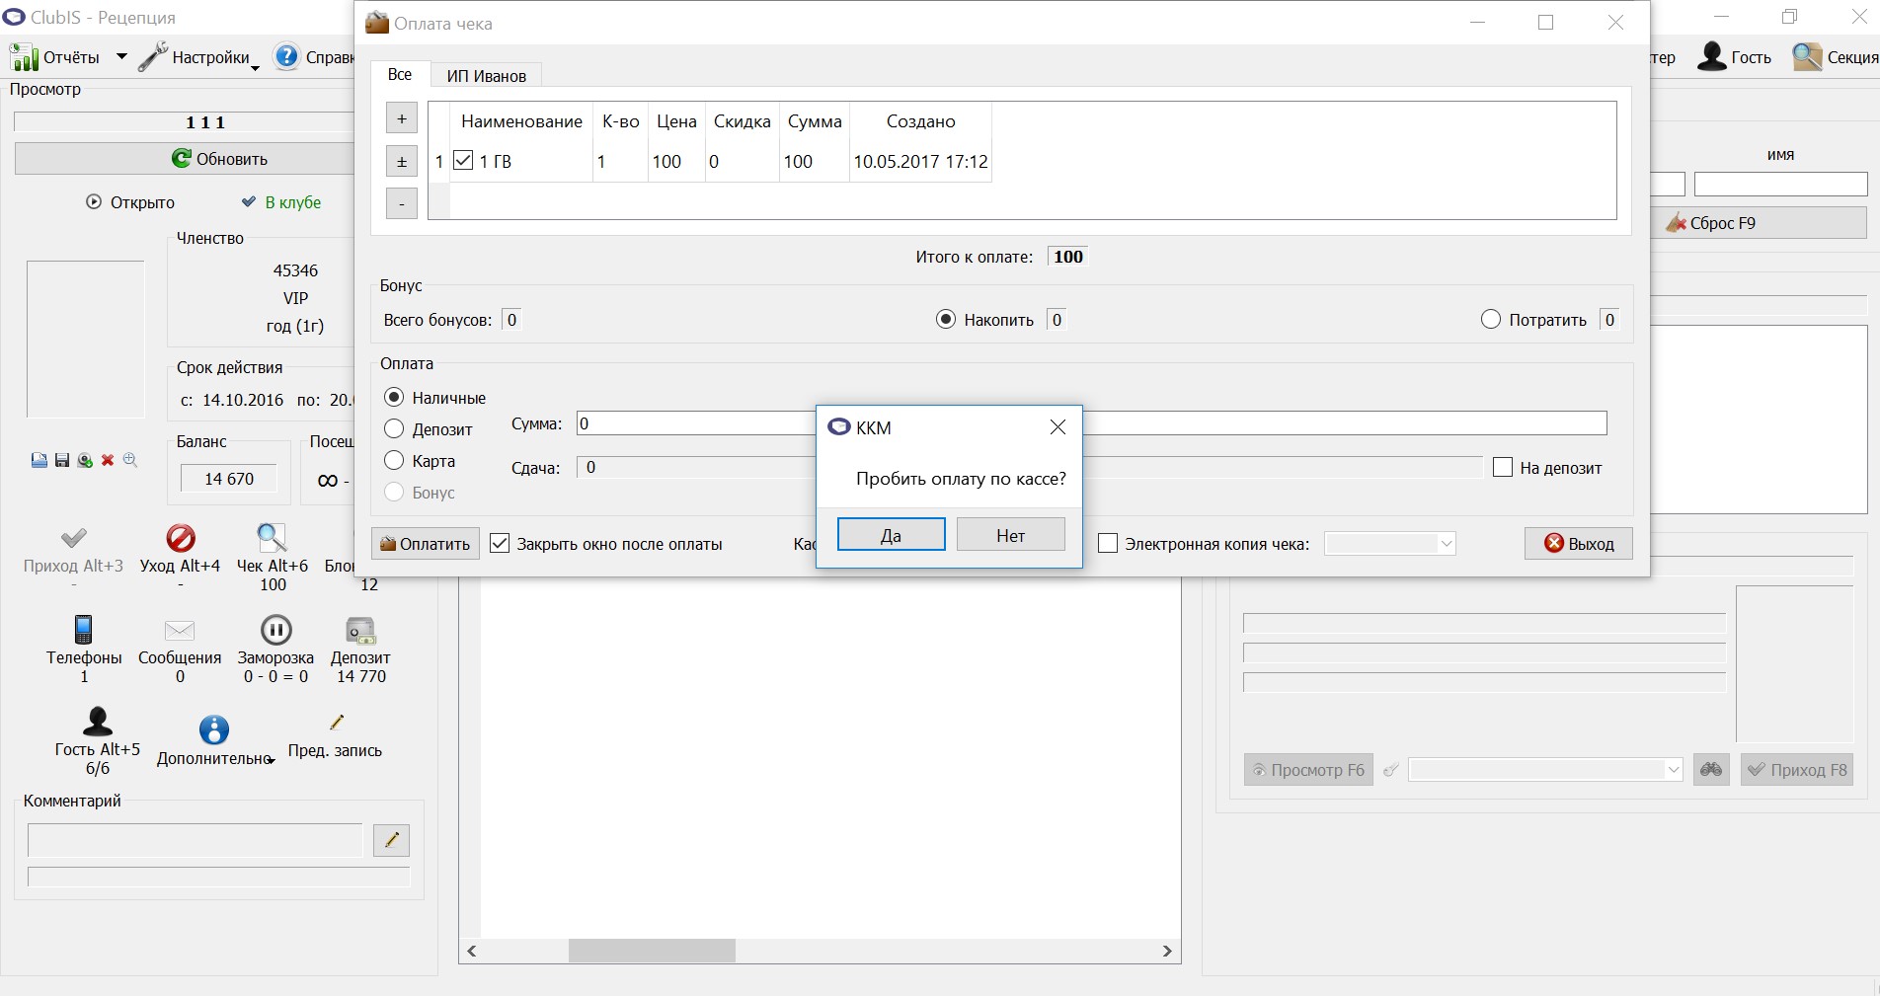Viewport: 1880px width, 996px height.
Task: Uncheck the 1 ГВ item row checkbox
Action: coord(463,160)
